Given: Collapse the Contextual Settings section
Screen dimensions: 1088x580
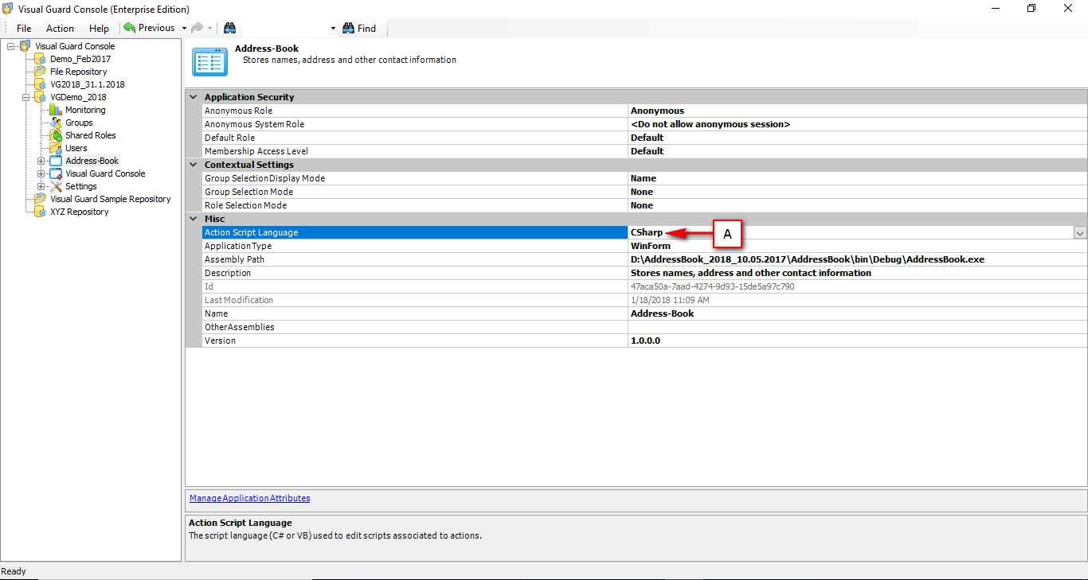Looking at the screenshot, I should 193,165.
